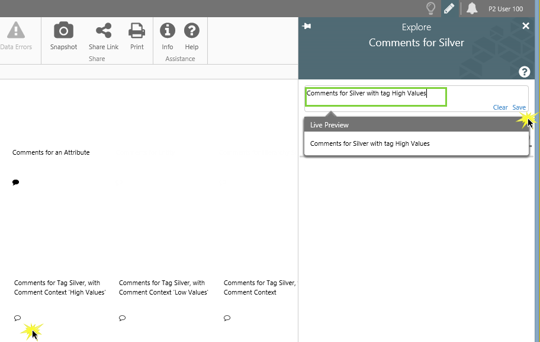Open the Info assistance button
This screenshot has width=540, height=342.
point(168,31)
